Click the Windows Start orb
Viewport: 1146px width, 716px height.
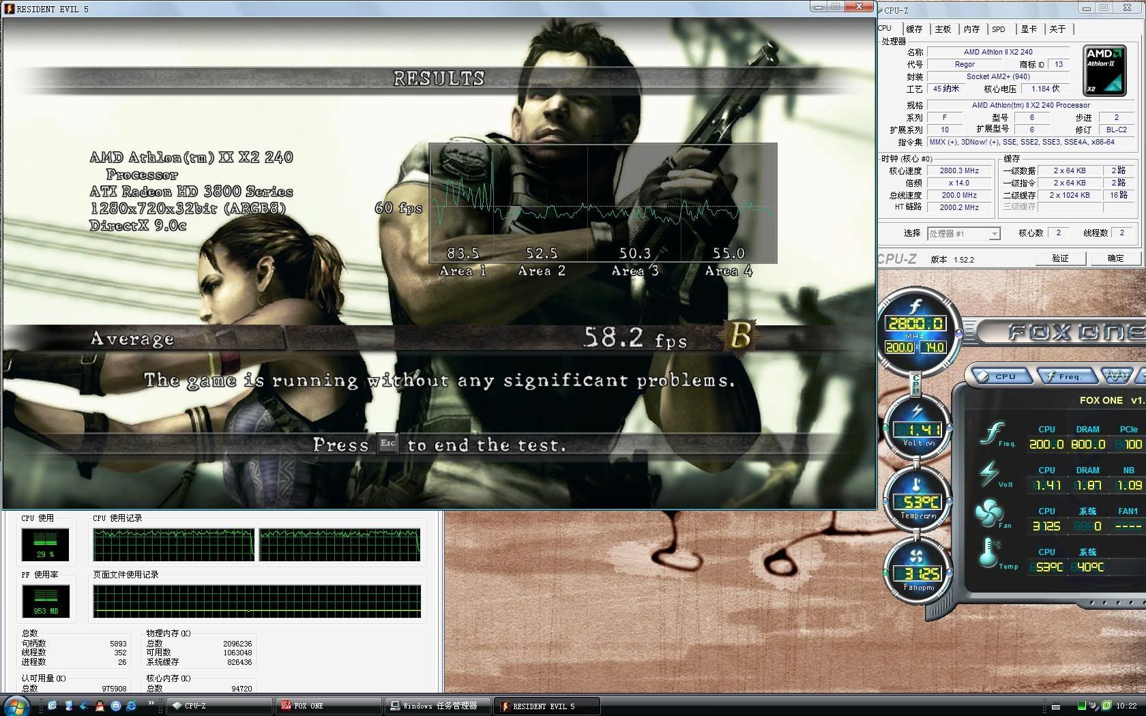click(x=16, y=706)
